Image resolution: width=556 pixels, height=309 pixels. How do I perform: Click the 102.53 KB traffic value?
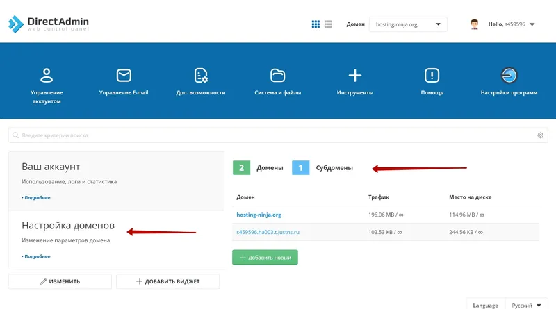[x=385, y=232]
